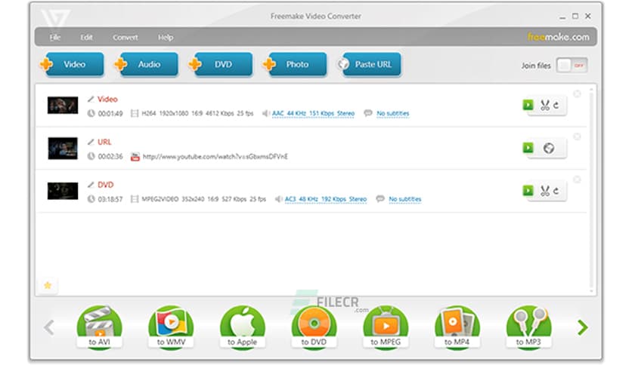Remove the DVD item from list

point(577,179)
